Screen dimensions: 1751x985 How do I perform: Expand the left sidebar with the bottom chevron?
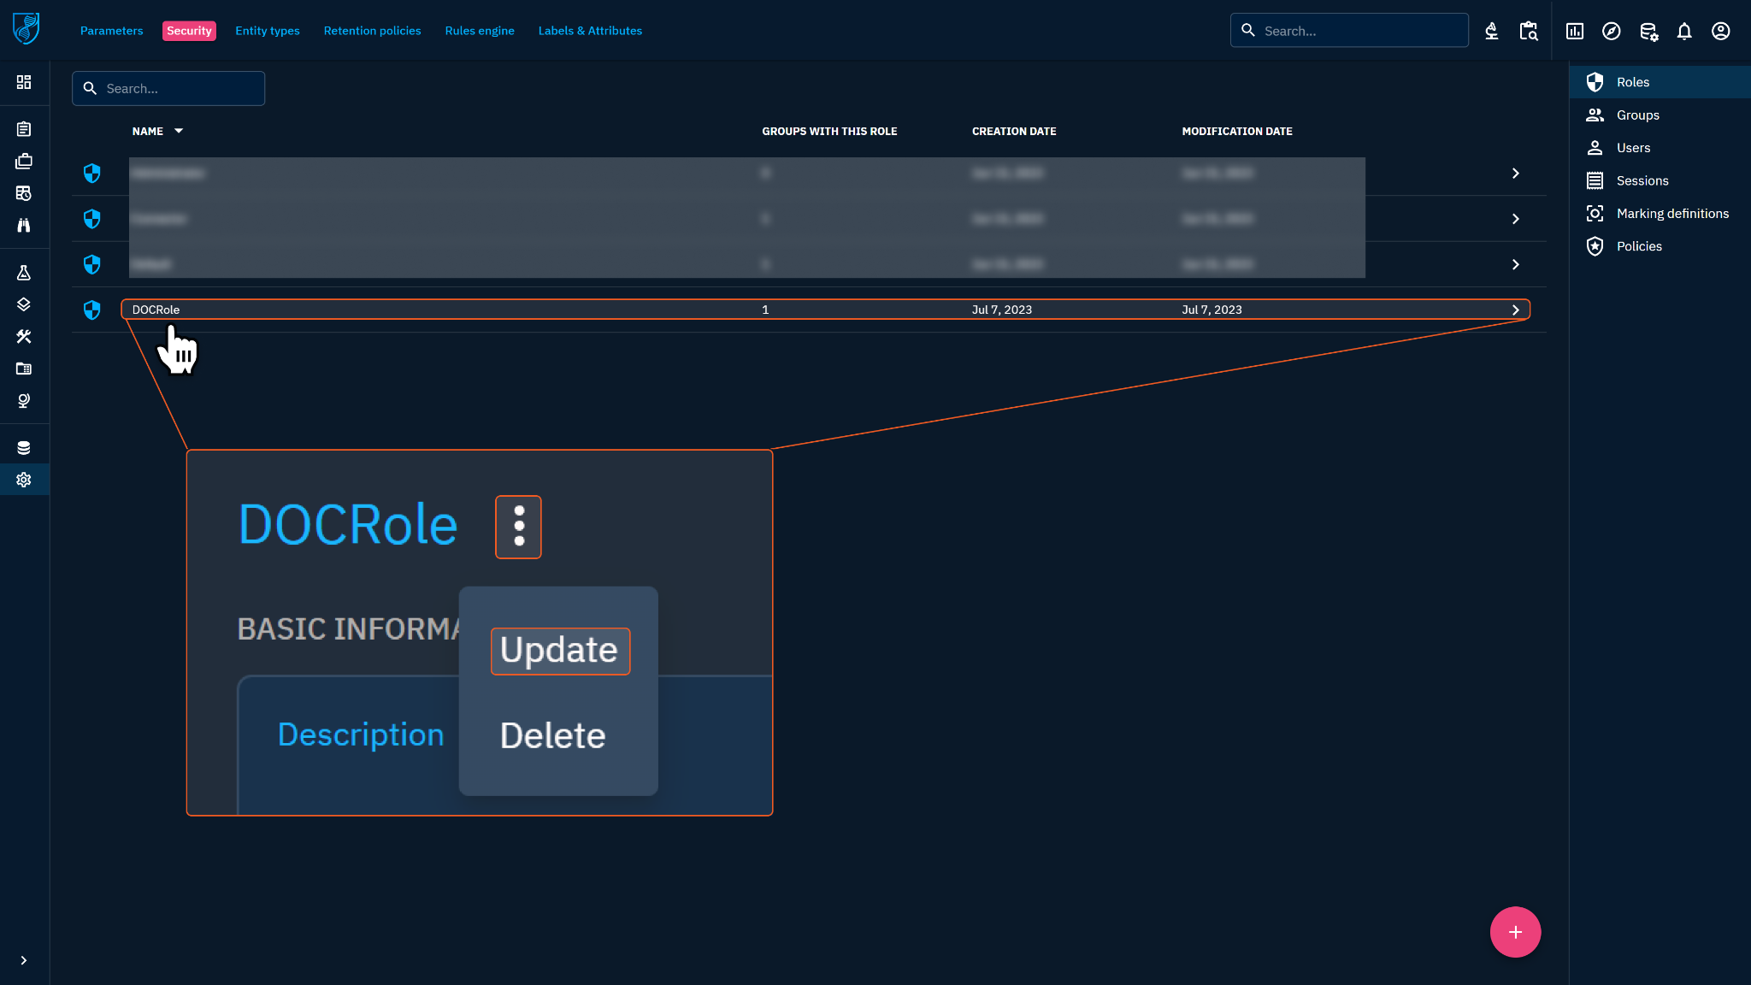(24, 960)
